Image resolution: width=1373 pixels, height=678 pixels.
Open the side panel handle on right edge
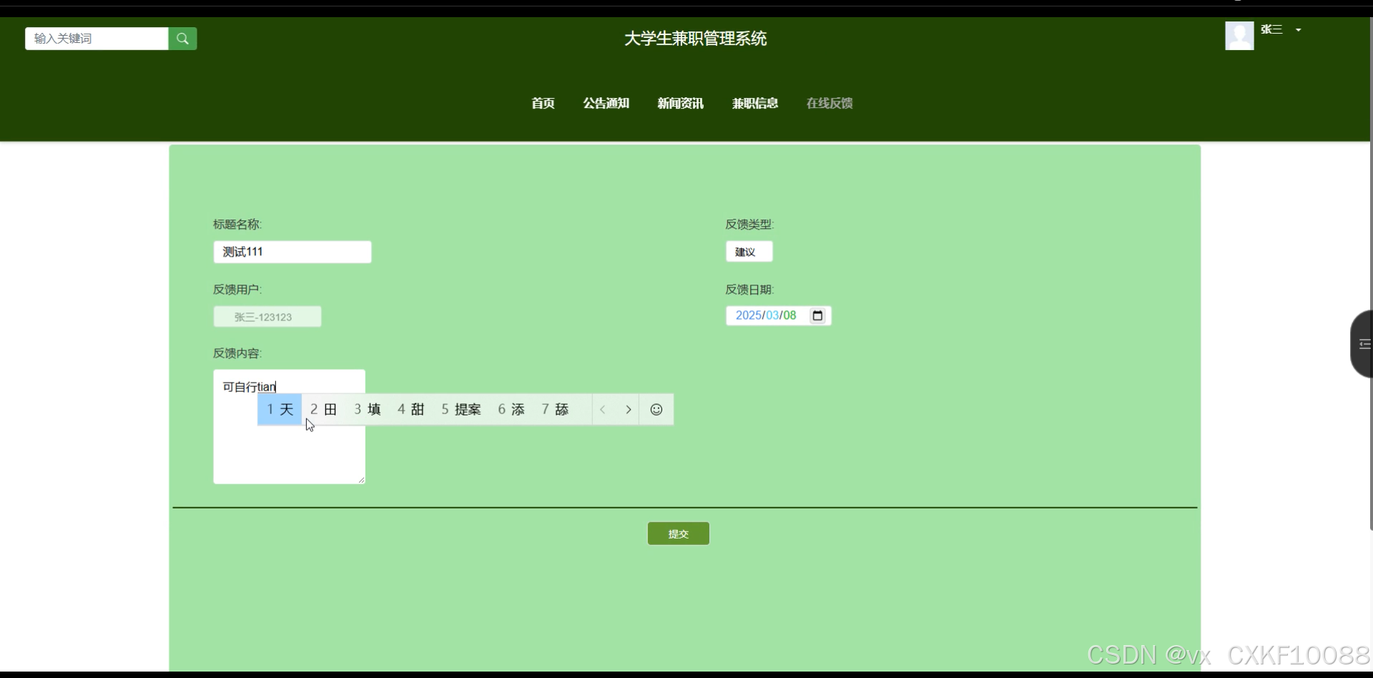point(1362,344)
